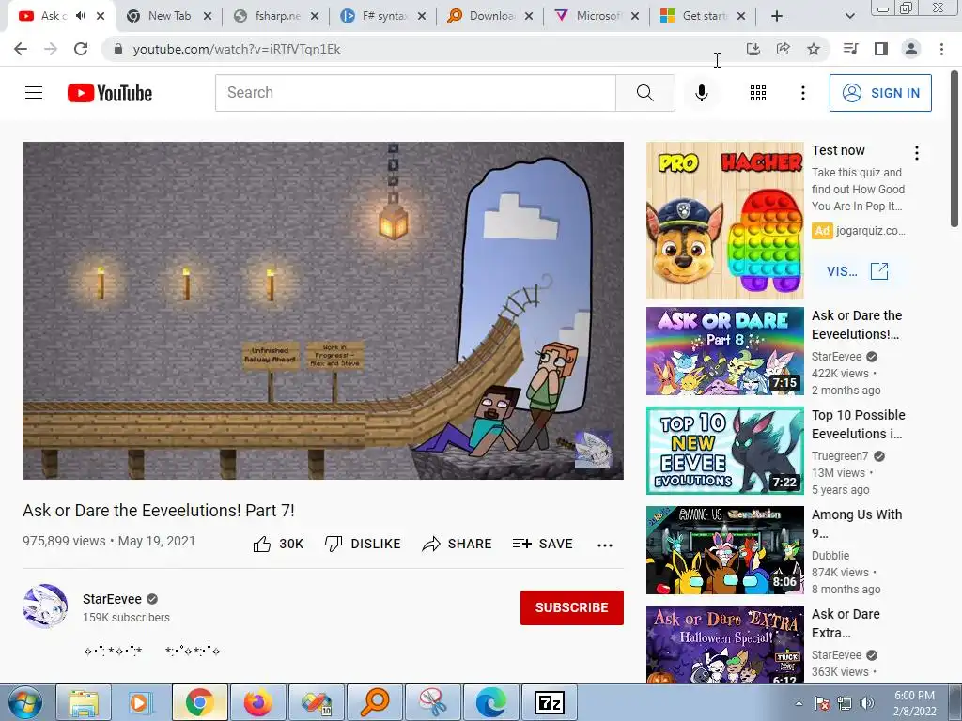Open StarEevee channel avatar

45,606
